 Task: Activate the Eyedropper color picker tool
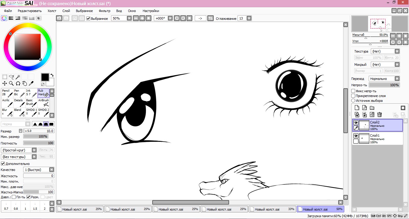(x=31, y=84)
